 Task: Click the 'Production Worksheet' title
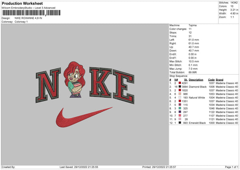[x=22, y=3]
